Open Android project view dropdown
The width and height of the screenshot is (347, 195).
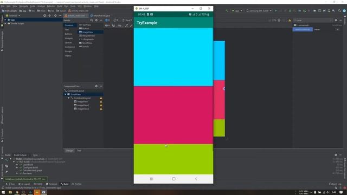[x=13, y=16]
